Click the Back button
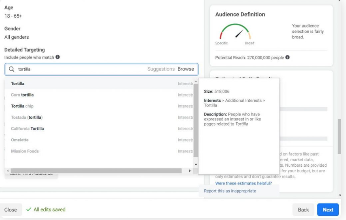The image size is (346, 220). coord(303,210)
